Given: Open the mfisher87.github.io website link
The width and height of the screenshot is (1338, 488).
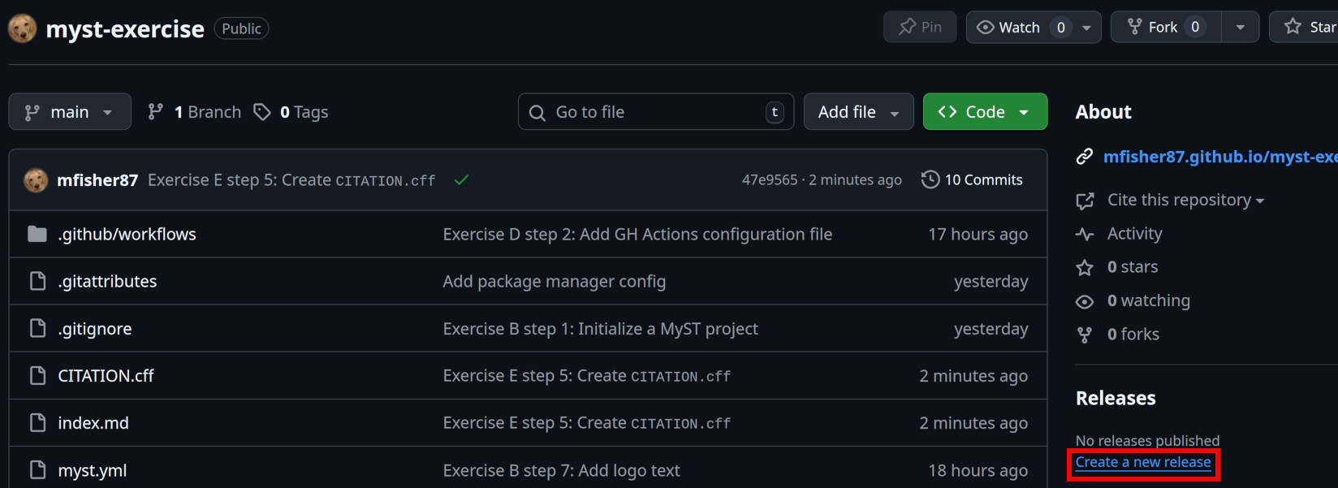Looking at the screenshot, I should tap(1218, 157).
